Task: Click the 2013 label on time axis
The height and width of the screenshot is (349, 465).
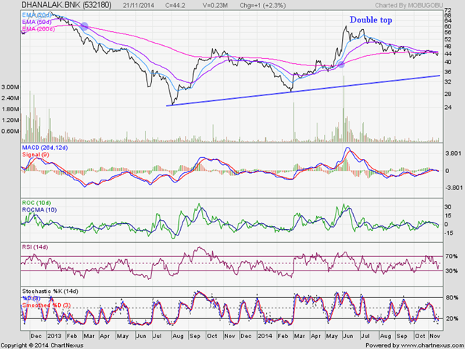Action: 54,336
